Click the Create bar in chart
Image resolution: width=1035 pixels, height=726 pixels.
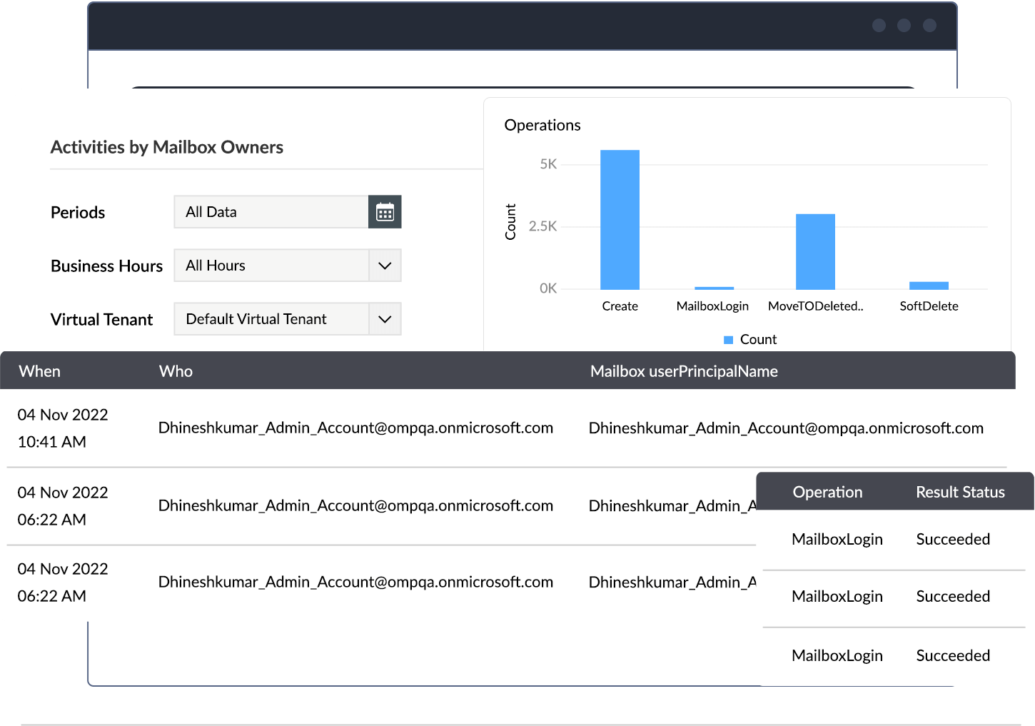(x=620, y=220)
